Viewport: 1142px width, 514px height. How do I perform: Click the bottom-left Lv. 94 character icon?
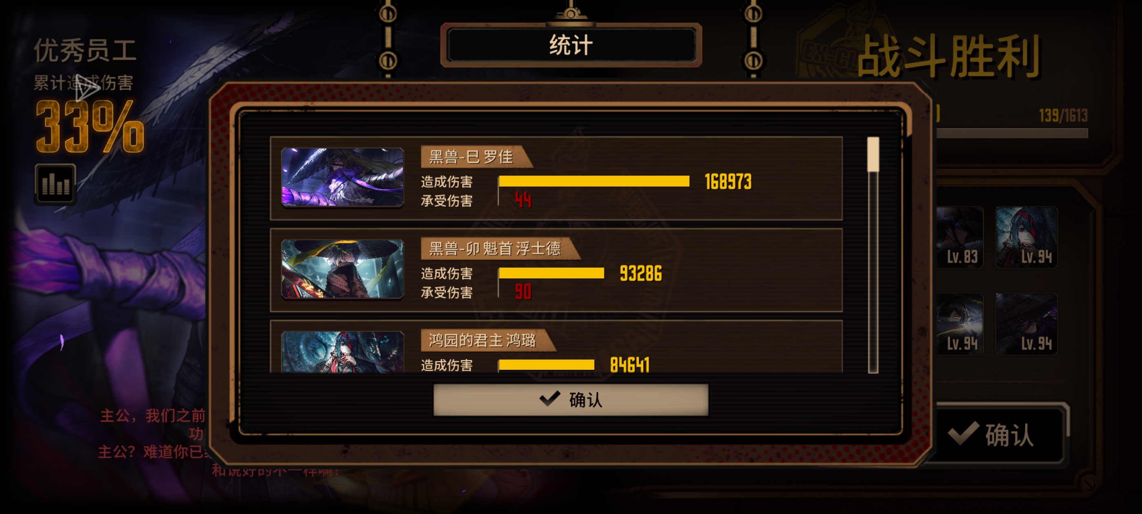coord(960,324)
